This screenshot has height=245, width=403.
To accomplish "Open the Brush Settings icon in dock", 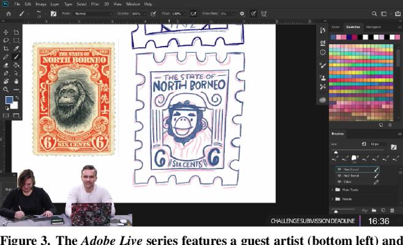I will 323,66.
